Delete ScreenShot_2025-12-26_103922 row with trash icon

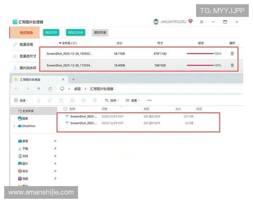click(x=232, y=54)
